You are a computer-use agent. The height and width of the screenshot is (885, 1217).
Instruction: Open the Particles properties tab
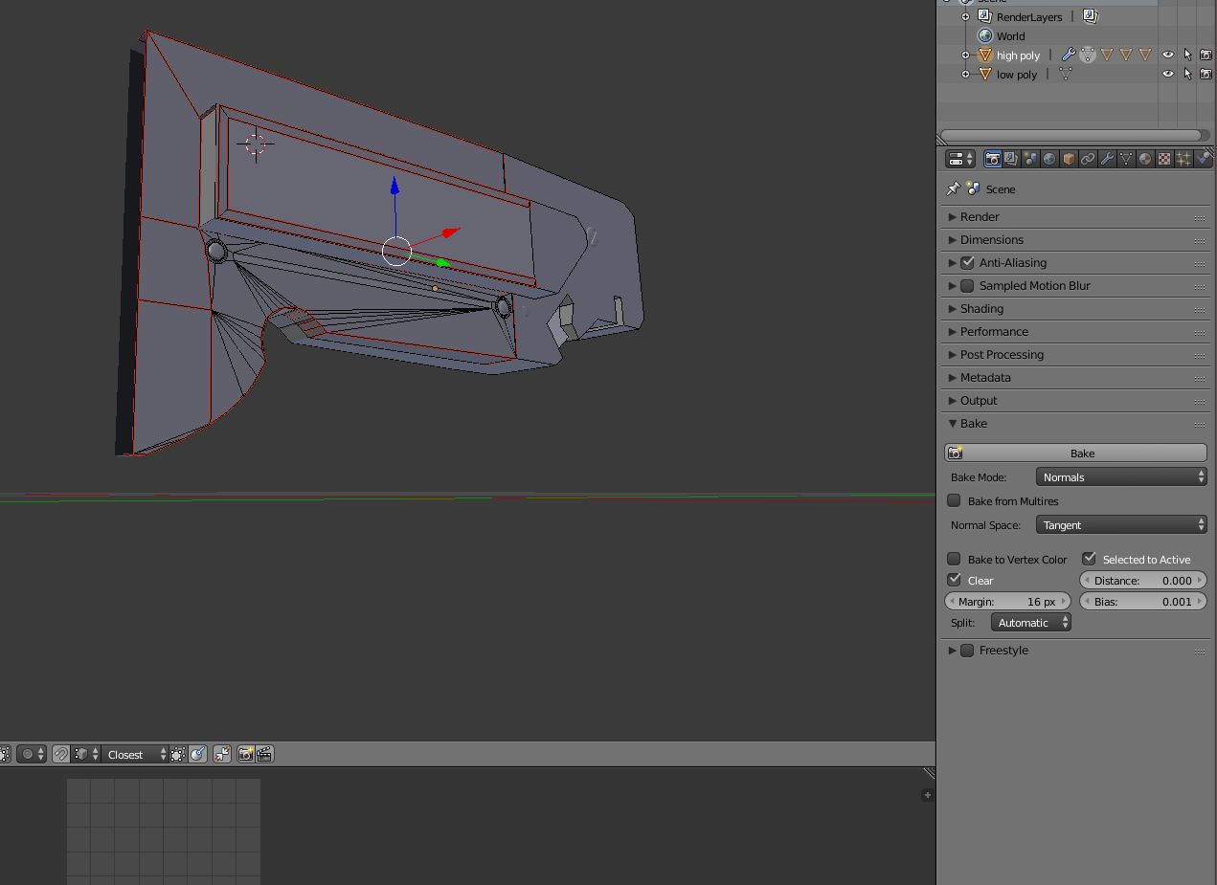1183,159
